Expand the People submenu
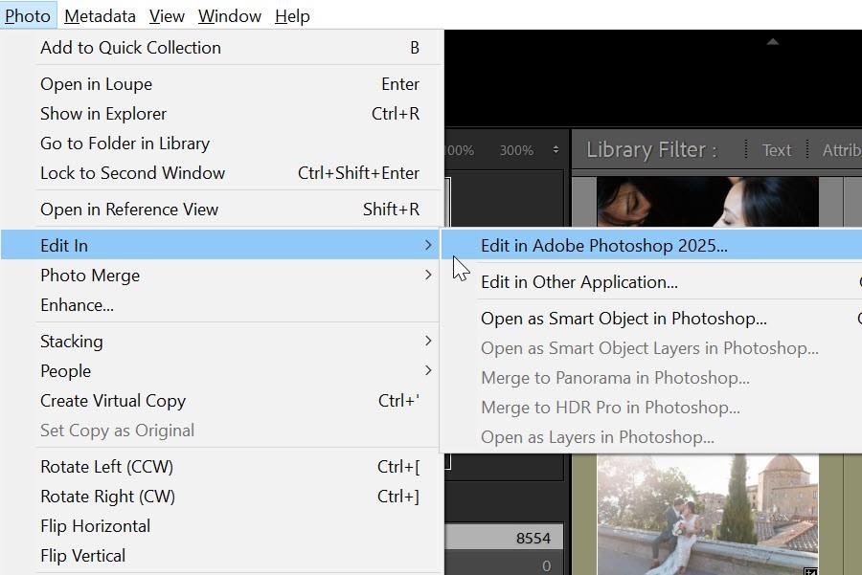This screenshot has width=862, height=575. pyautogui.click(x=192, y=370)
